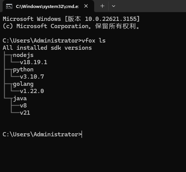Click 'All installed sdk versions' output line
The image size is (186, 172).
(x=47, y=48)
